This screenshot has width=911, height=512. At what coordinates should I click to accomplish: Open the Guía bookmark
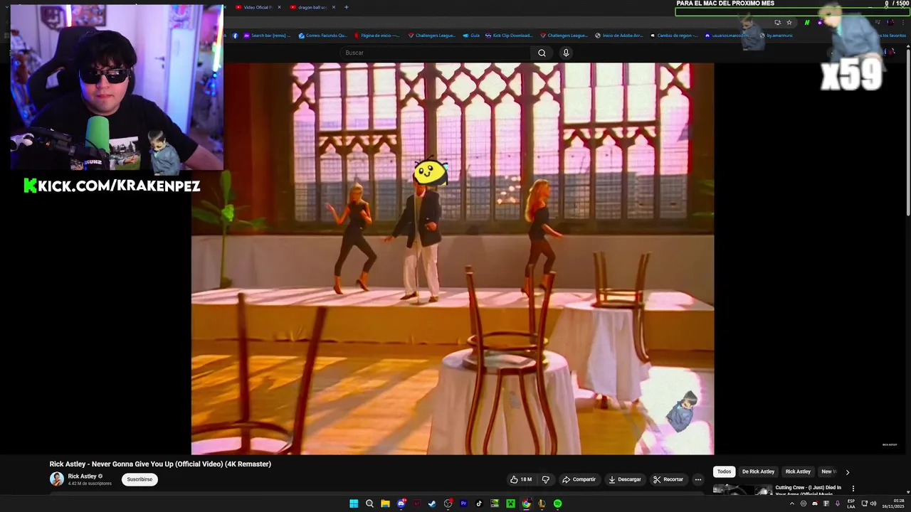[x=471, y=36]
